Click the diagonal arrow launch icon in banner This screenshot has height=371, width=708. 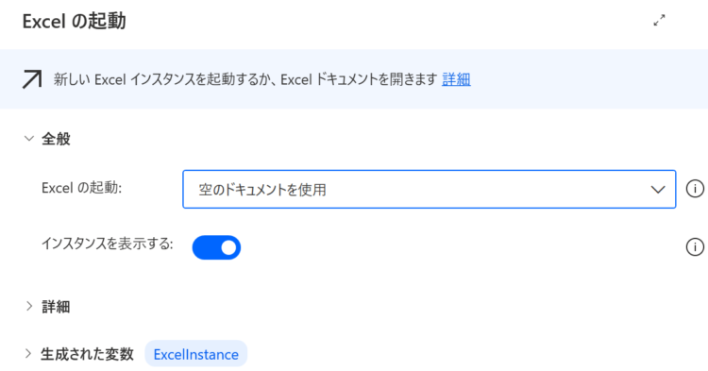[x=32, y=79]
